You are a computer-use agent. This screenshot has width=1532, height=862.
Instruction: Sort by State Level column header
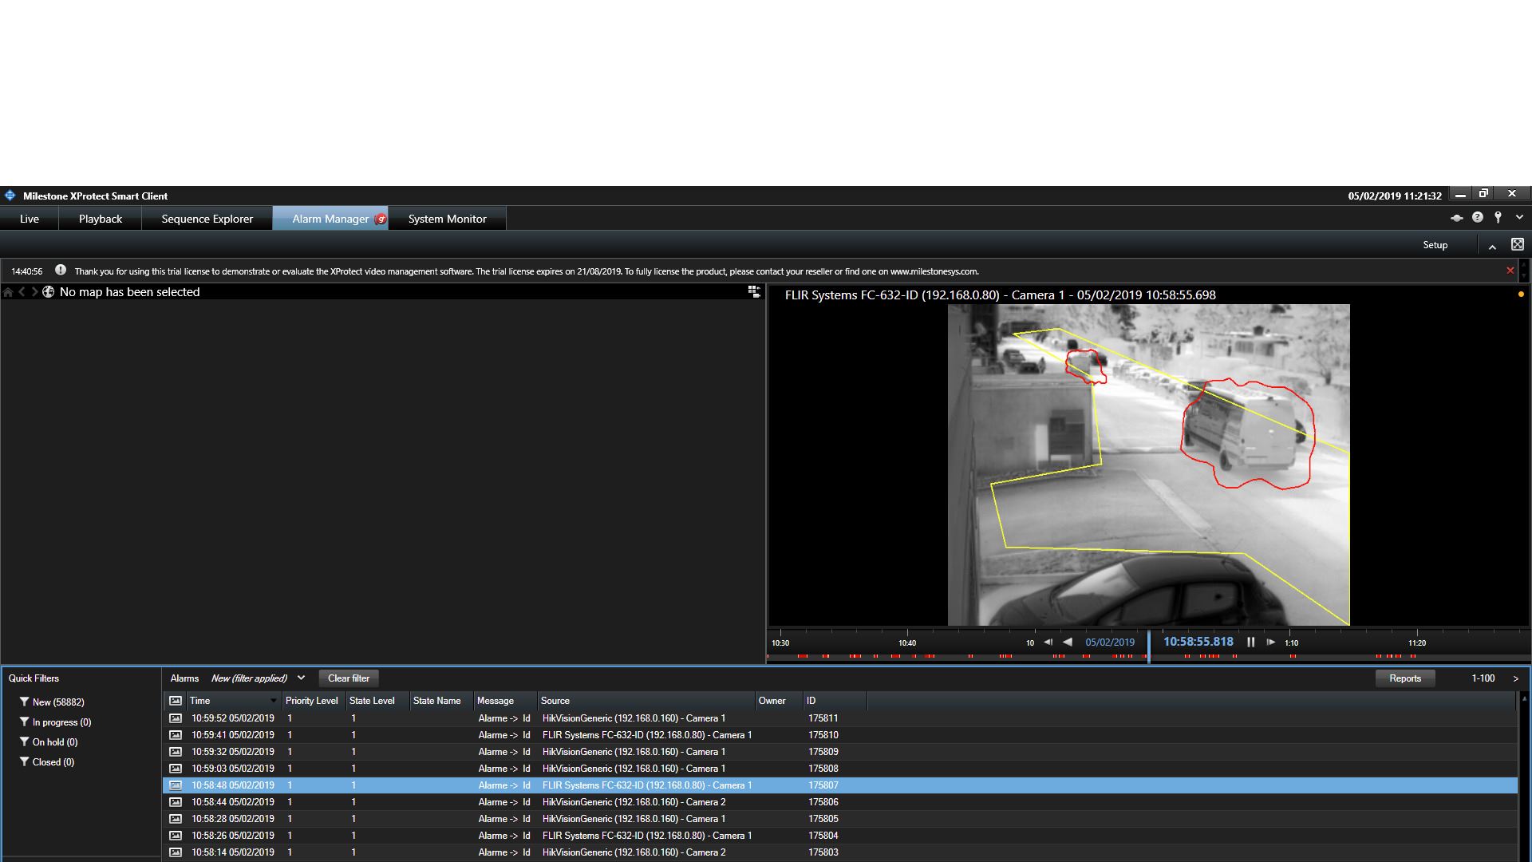[x=377, y=701]
